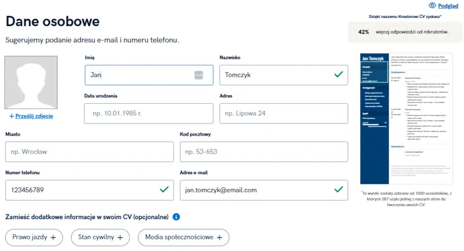Click the Podgląd eye icon
Viewport: 464px width, 251px height.
(432, 6)
